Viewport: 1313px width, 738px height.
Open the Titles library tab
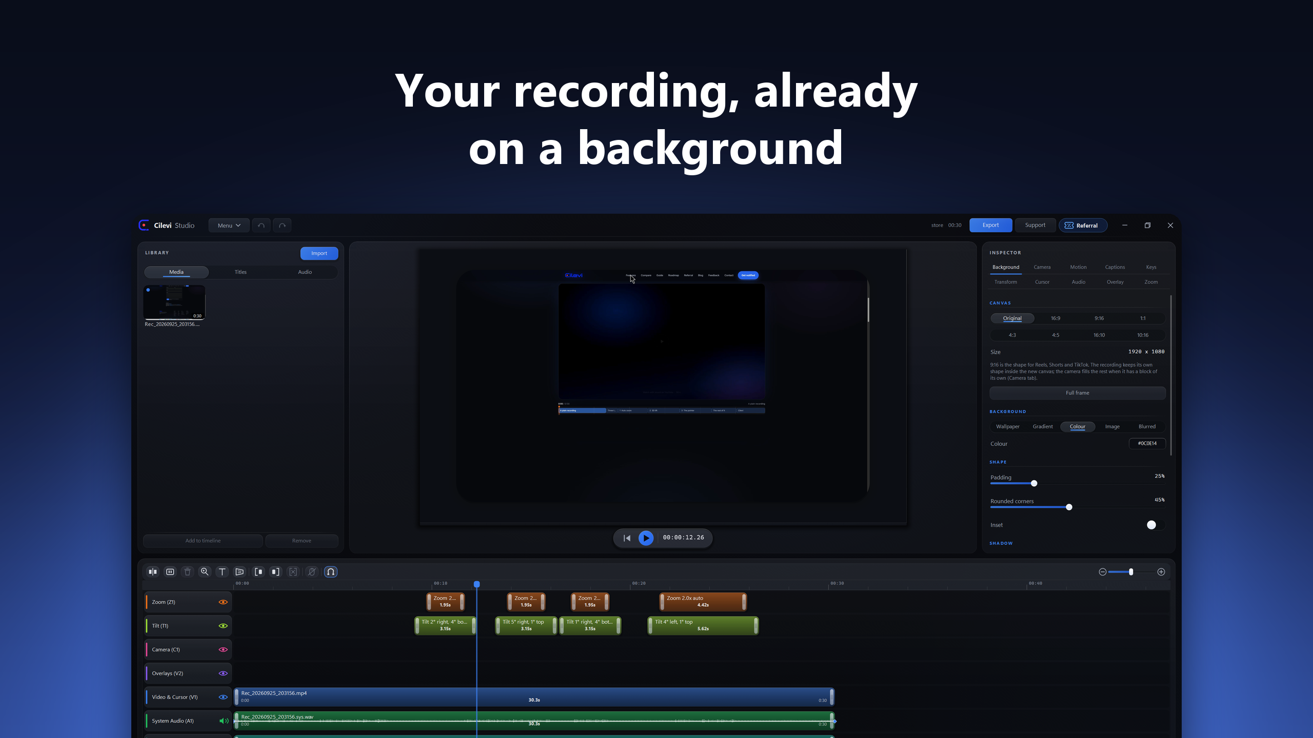click(x=241, y=272)
